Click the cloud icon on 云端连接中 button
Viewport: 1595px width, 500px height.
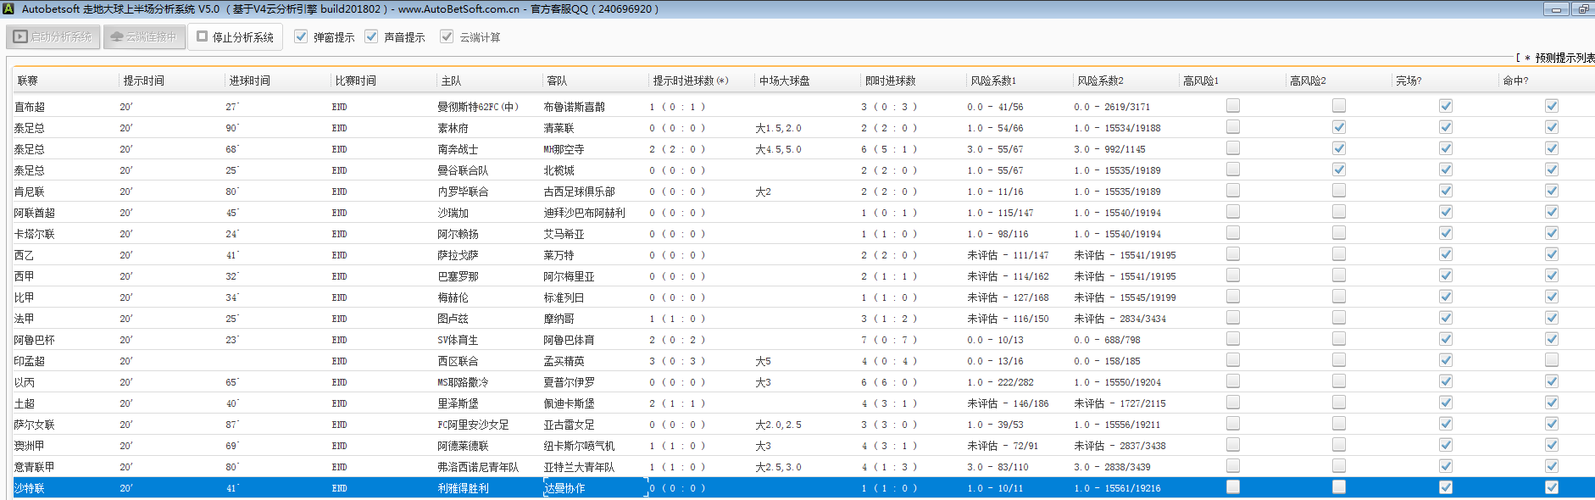(117, 37)
